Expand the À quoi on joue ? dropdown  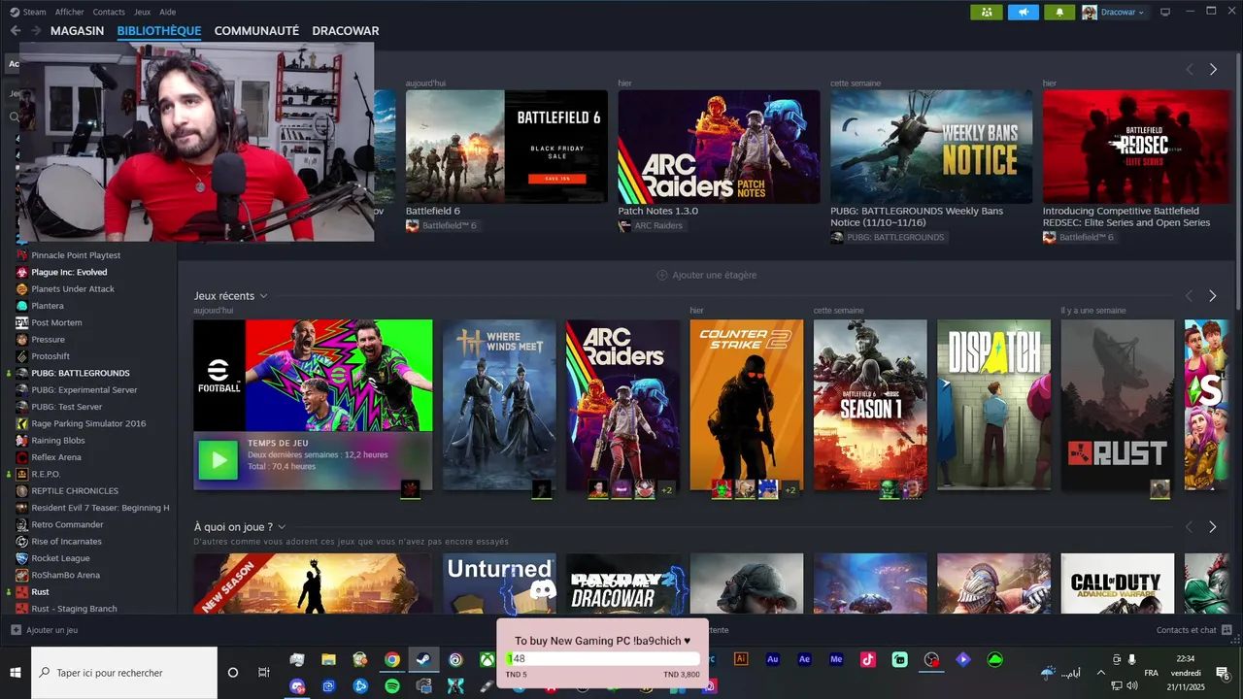pyautogui.click(x=282, y=527)
